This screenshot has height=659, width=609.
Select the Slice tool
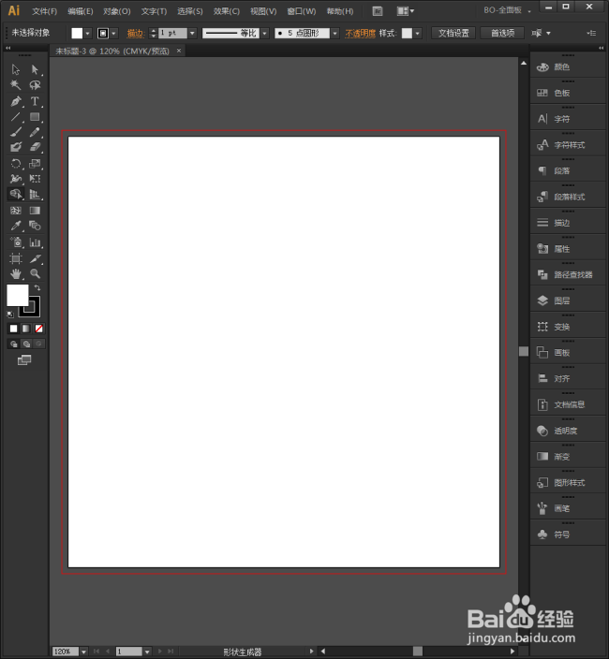click(35, 258)
